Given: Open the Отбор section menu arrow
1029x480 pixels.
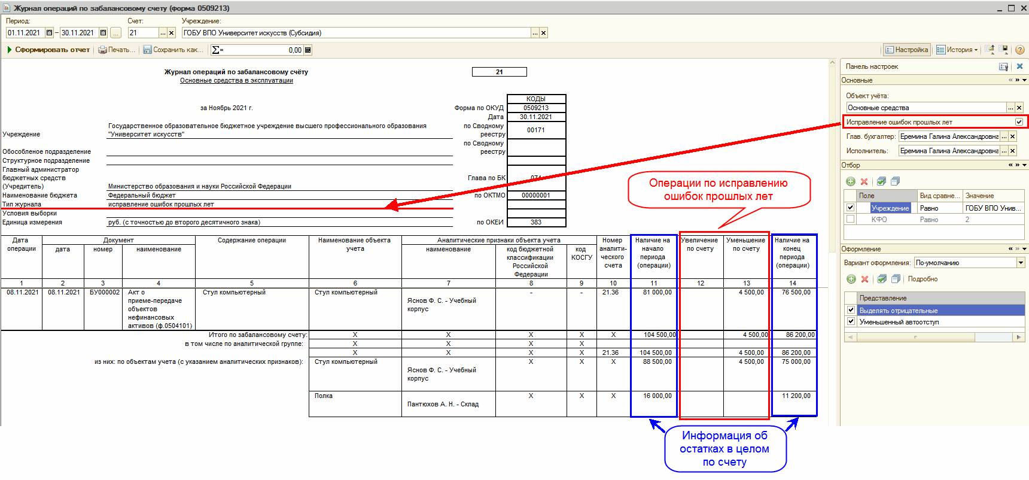Looking at the screenshot, I should click(1024, 165).
